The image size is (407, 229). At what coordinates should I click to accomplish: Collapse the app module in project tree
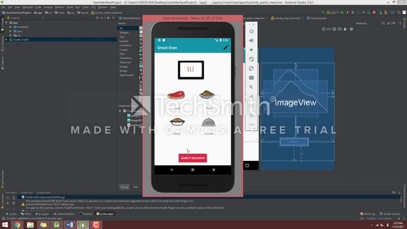(6, 23)
